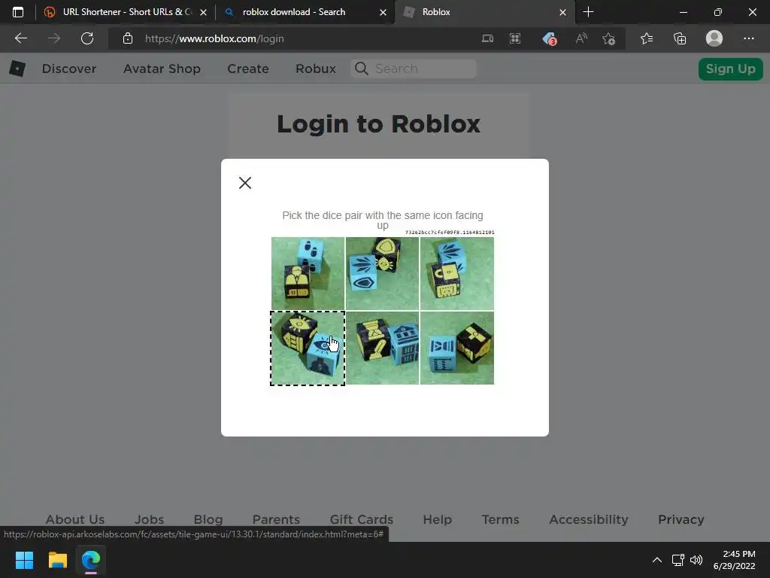This screenshot has width=770, height=578.
Task: Open the Privacy footer link
Action: (x=681, y=519)
